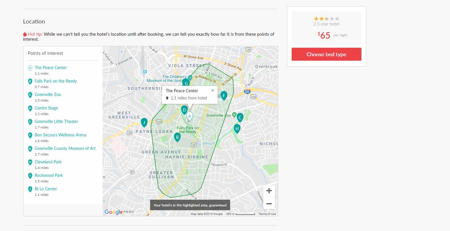Image resolution: width=450 pixels, height=231 pixels.
Task: Close The Peace Center map popup
Action: coord(213,90)
